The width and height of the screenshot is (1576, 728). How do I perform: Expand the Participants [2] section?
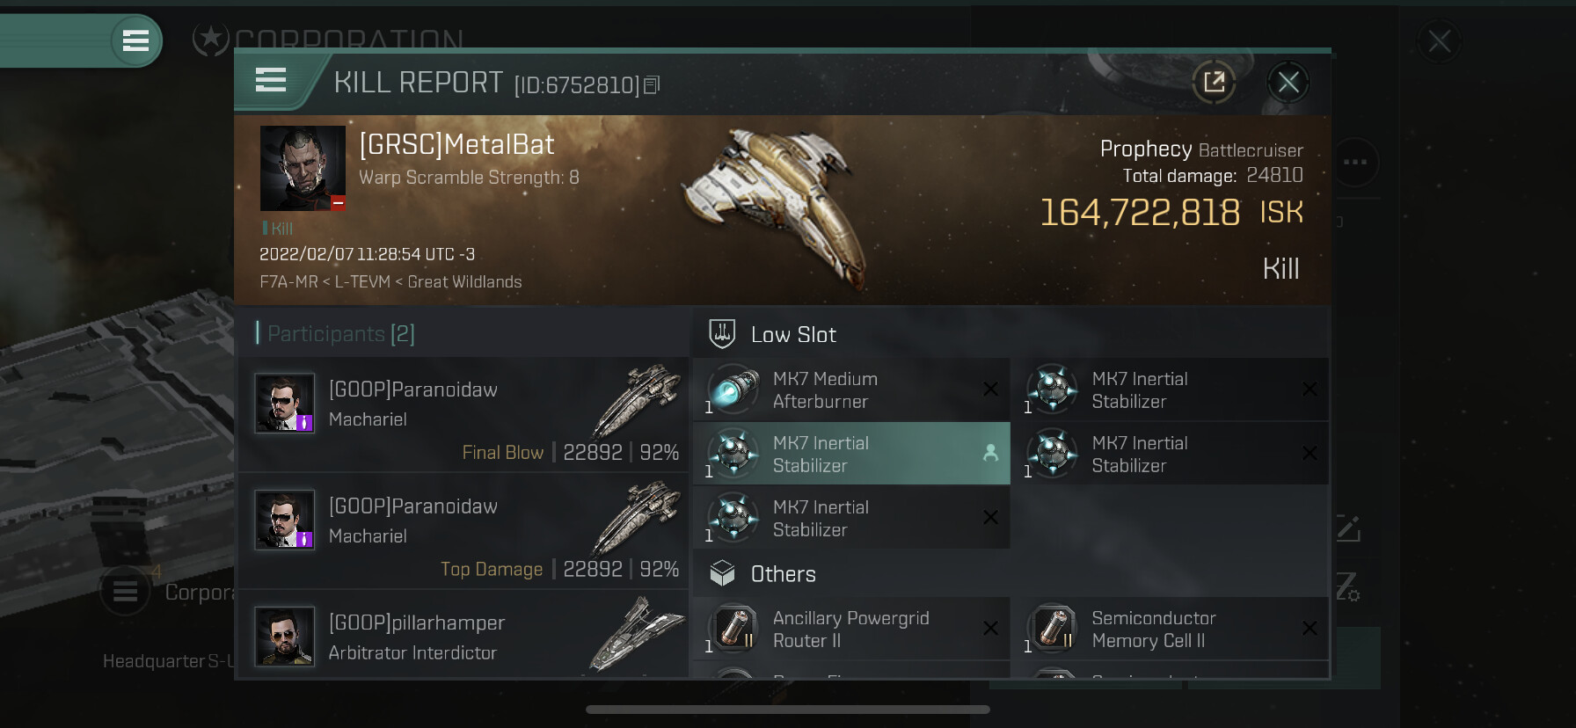pyautogui.click(x=341, y=334)
